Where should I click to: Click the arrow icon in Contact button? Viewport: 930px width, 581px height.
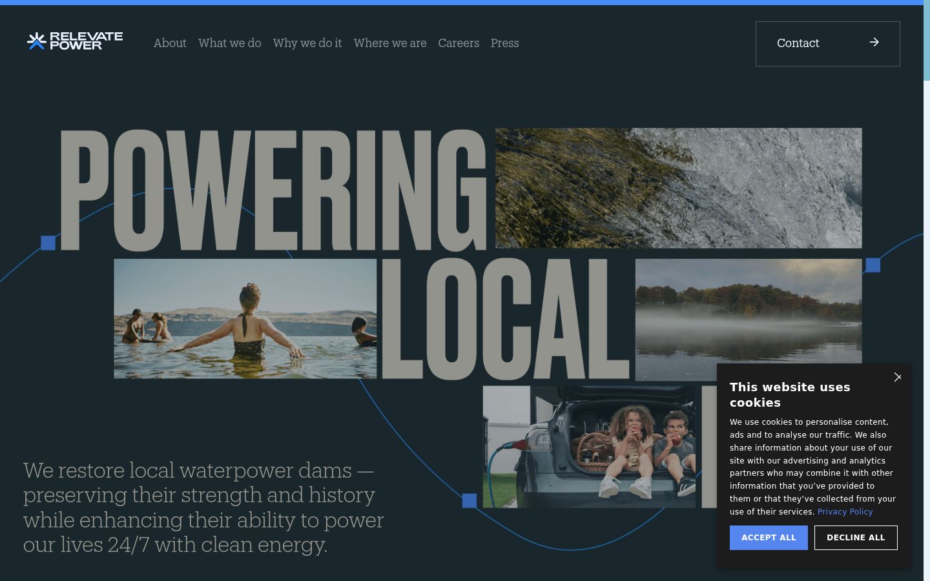pyautogui.click(x=874, y=42)
